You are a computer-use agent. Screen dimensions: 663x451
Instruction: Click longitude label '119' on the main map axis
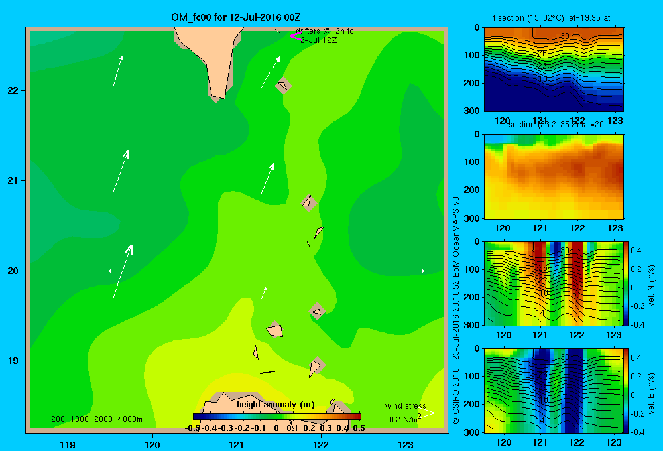click(68, 444)
